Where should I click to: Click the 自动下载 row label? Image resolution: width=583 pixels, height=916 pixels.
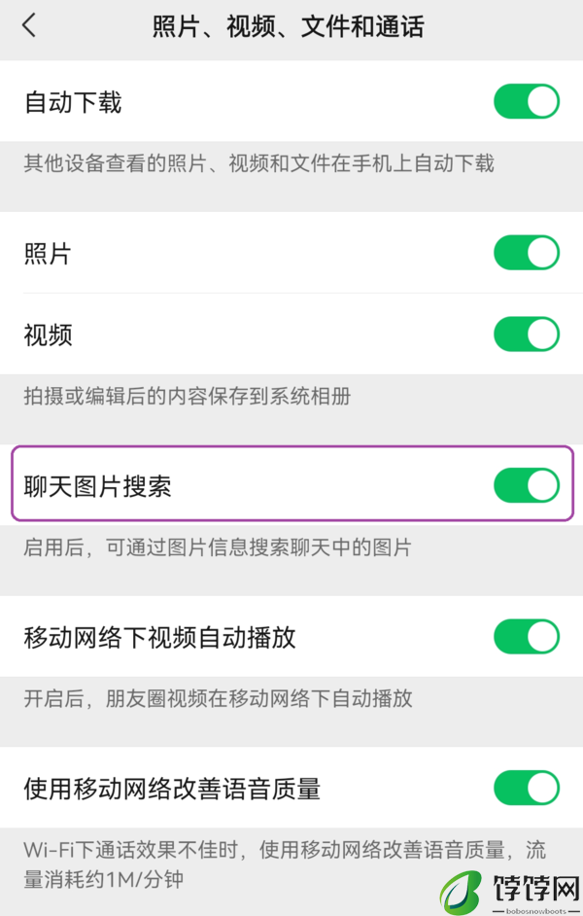73,102
